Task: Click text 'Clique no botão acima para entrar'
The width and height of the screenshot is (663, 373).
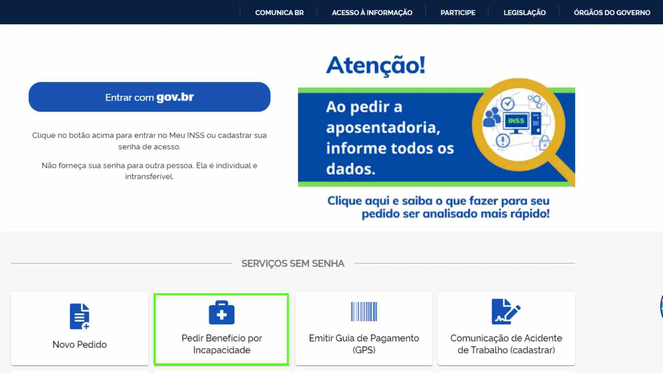Action: coord(150,141)
